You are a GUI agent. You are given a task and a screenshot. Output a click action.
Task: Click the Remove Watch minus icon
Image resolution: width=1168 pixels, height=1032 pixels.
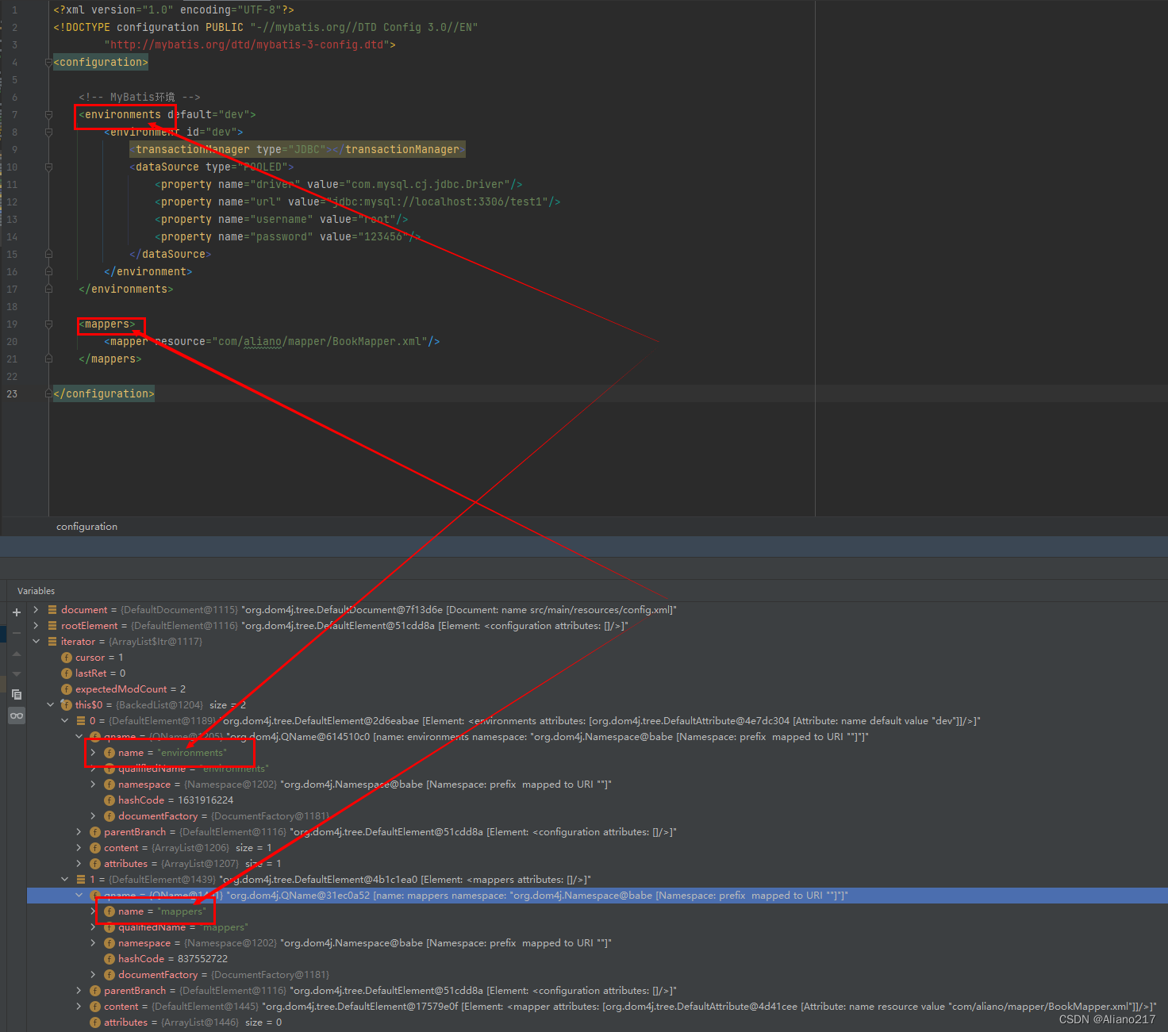[17, 633]
